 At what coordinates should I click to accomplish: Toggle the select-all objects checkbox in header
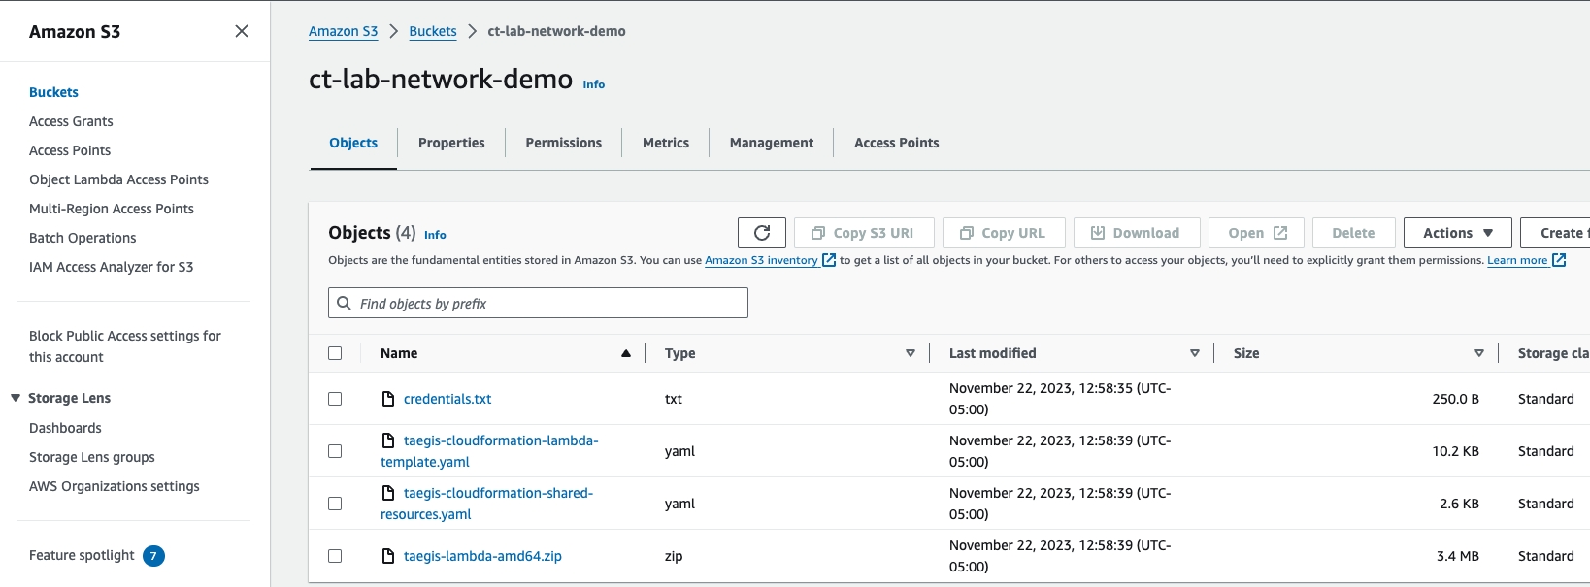[x=335, y=353]
